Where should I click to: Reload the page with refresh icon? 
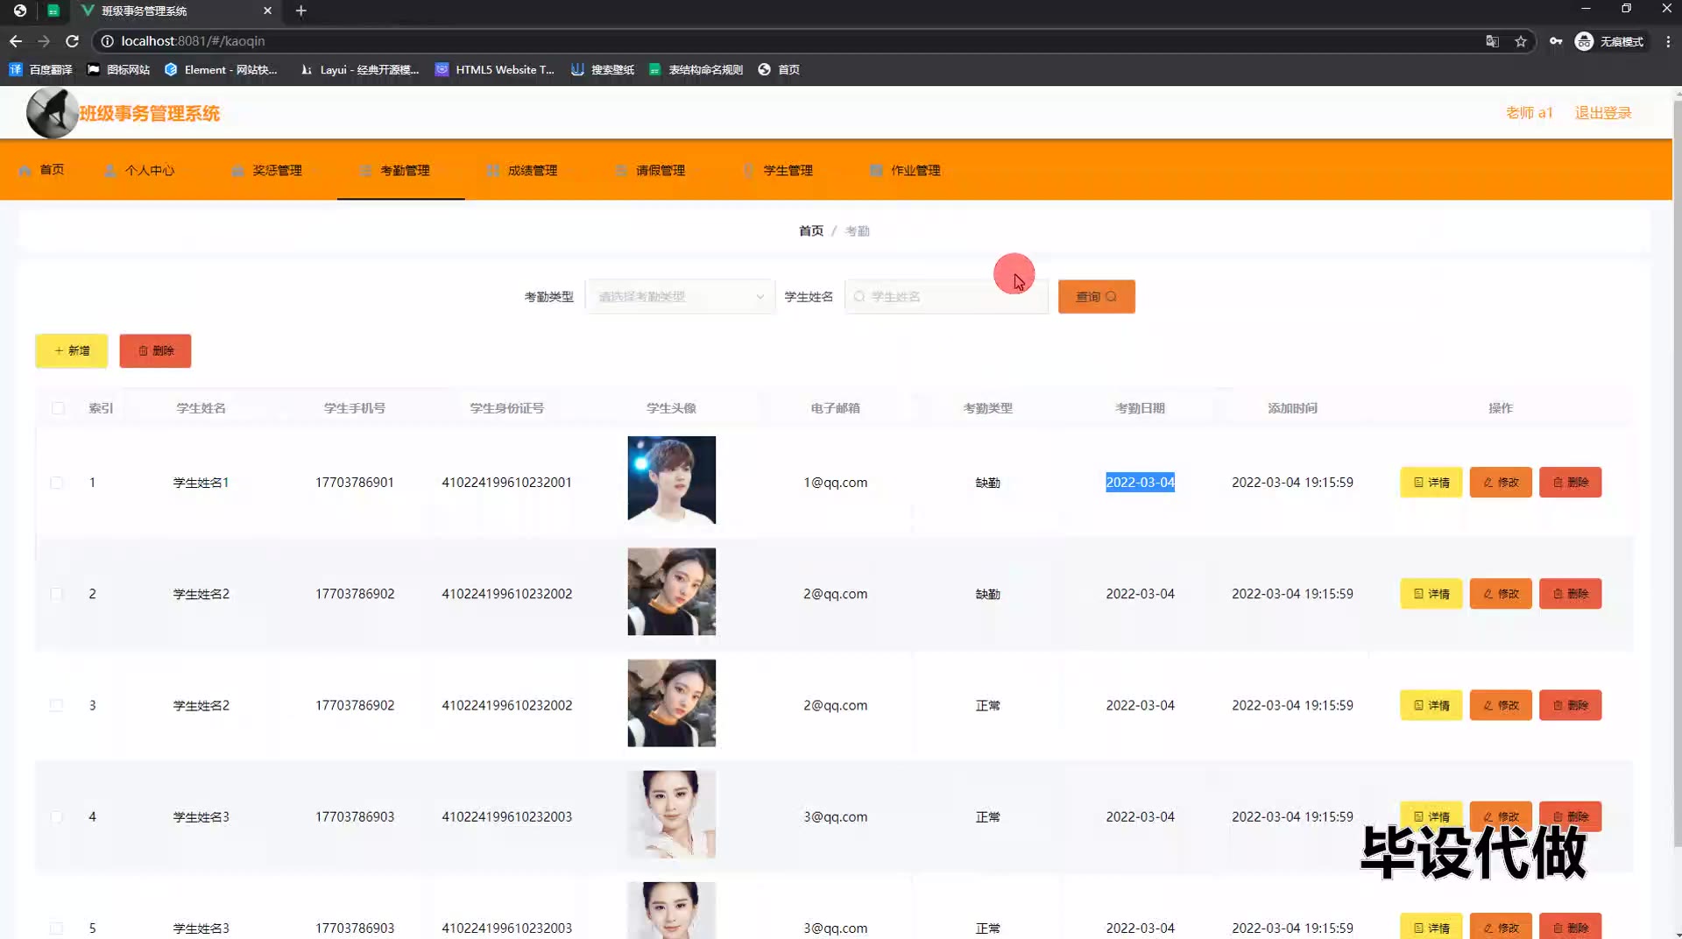(x=73, y=41)
